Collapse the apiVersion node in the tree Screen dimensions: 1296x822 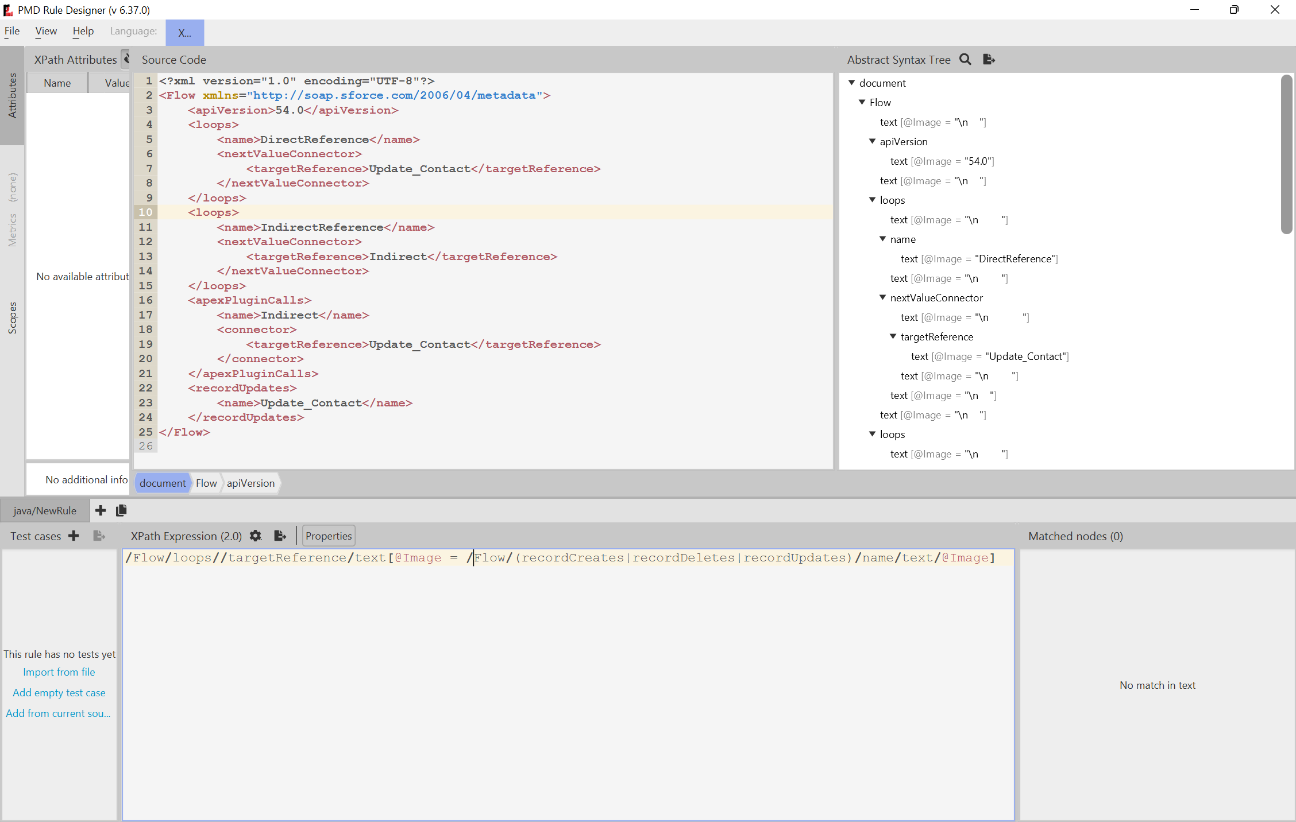click(872, 141)
